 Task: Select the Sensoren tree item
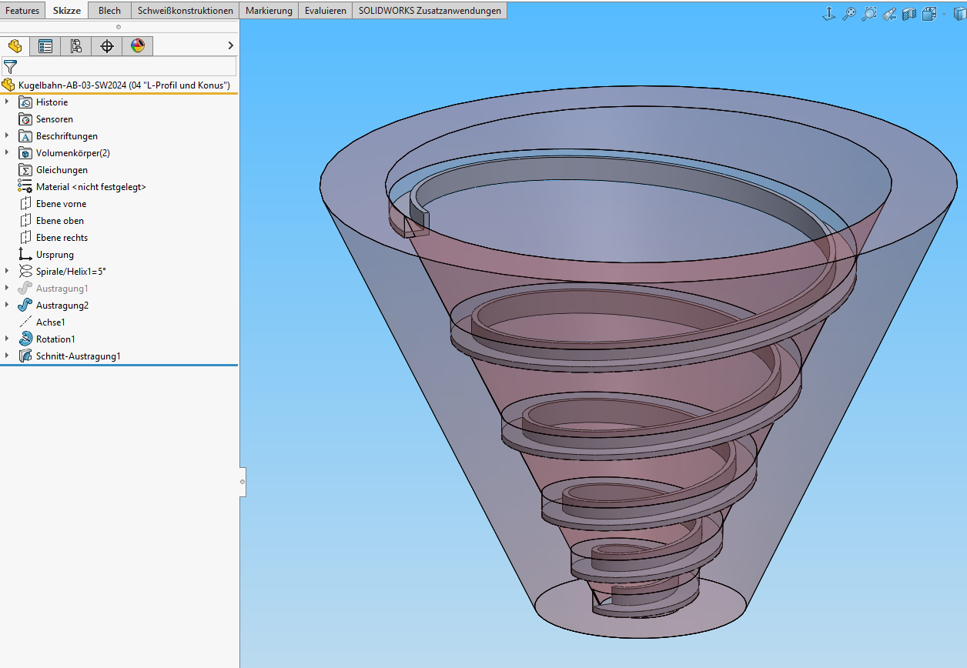click(55, 119)
